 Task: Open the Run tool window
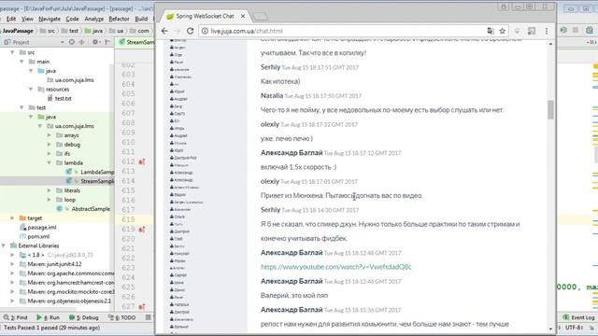click(x=49, y=317)
